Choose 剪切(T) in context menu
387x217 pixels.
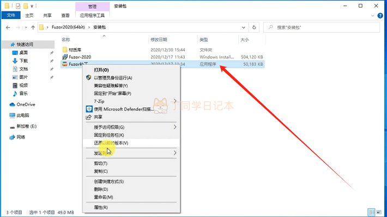click(x=100, y=164)
